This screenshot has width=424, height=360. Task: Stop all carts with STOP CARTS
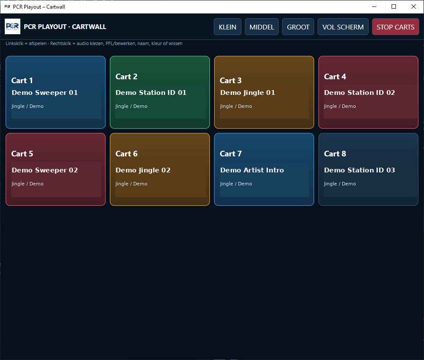(x=395, y=27)
